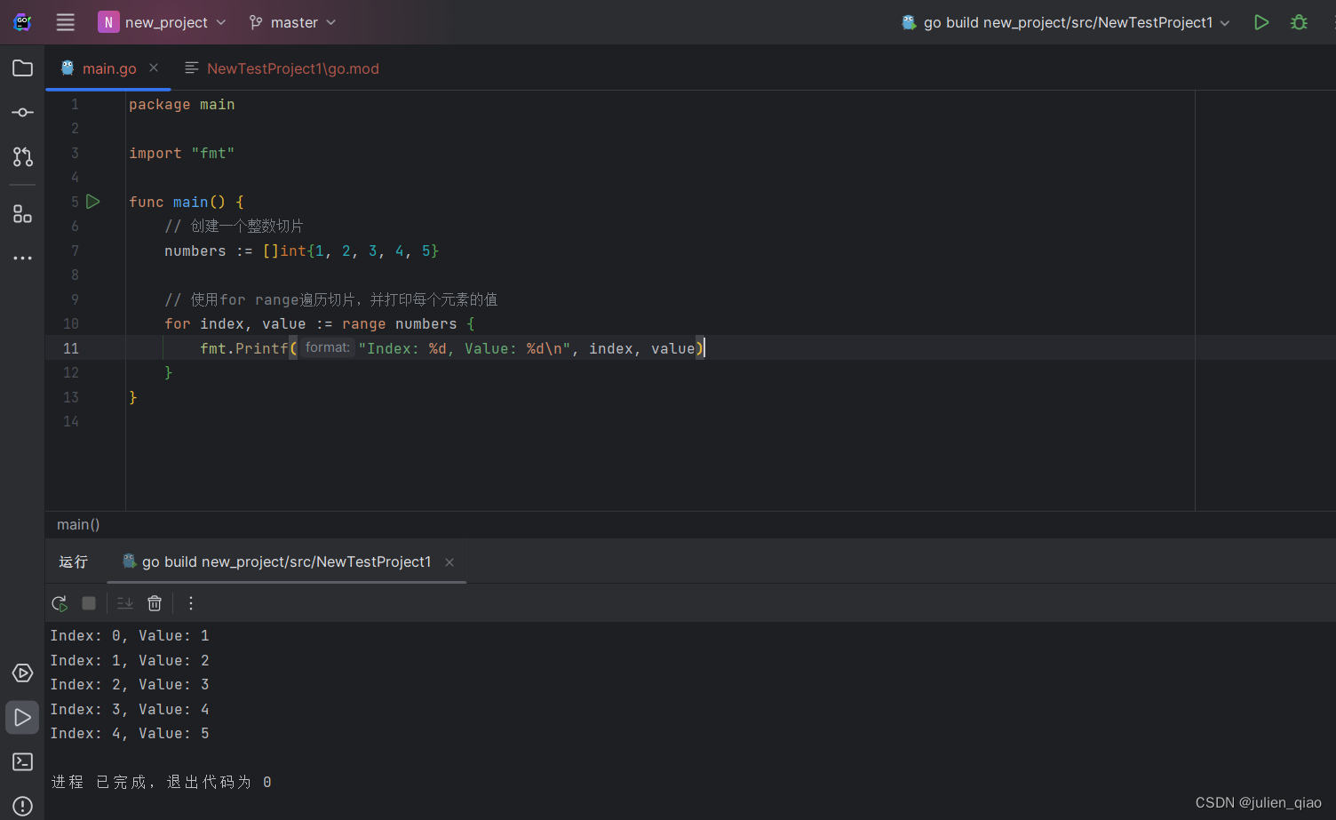The height and width of the screenshot is (820, 1336).
Task: Click line number 11 in gutter
Action: pos(71,348)
